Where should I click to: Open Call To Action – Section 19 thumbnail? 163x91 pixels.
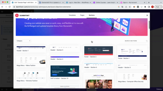coord(65,71)
